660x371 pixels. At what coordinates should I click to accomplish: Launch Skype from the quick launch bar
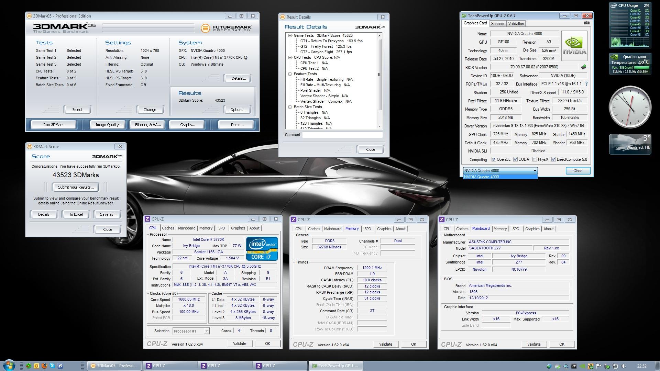[52, 366]
